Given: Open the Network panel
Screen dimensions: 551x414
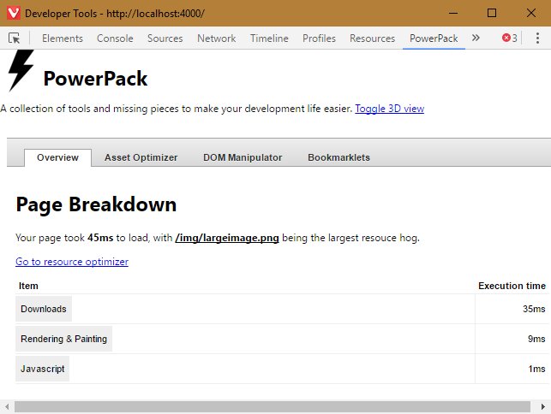Looking at the screenshot, I should point(217,38).
